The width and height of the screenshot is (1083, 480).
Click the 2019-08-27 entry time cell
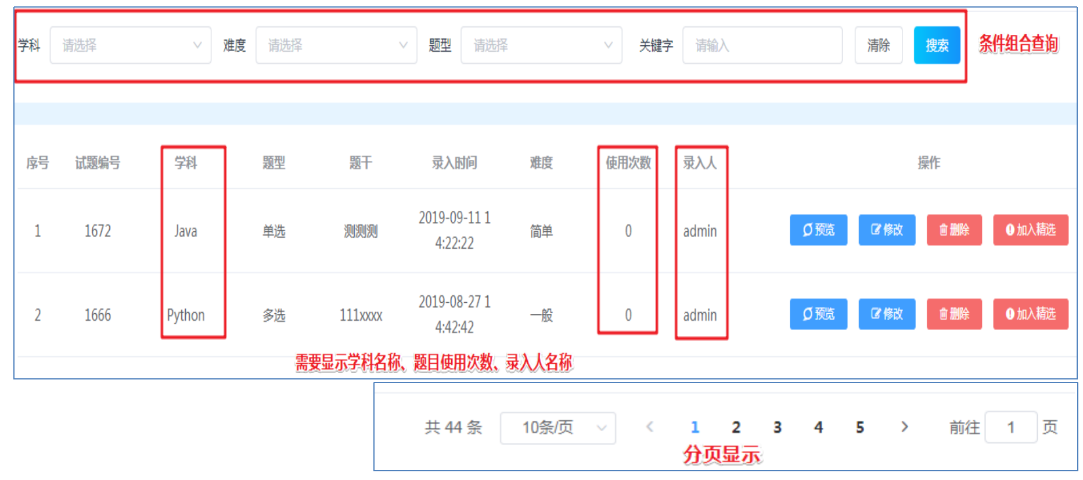coord(455,314)
